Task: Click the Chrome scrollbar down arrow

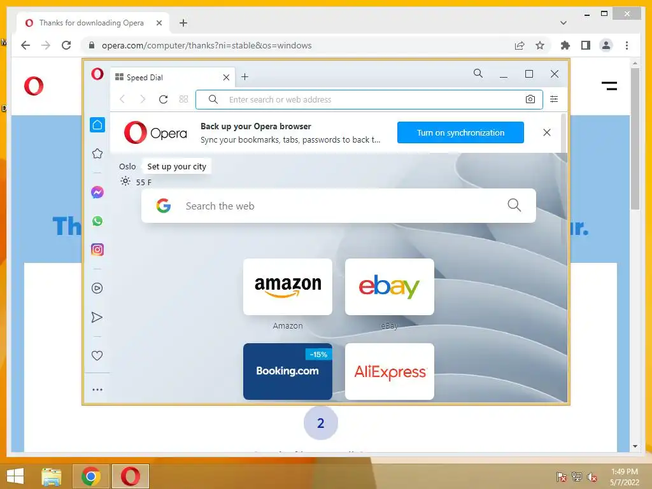Action: click(x=635, y=446)
